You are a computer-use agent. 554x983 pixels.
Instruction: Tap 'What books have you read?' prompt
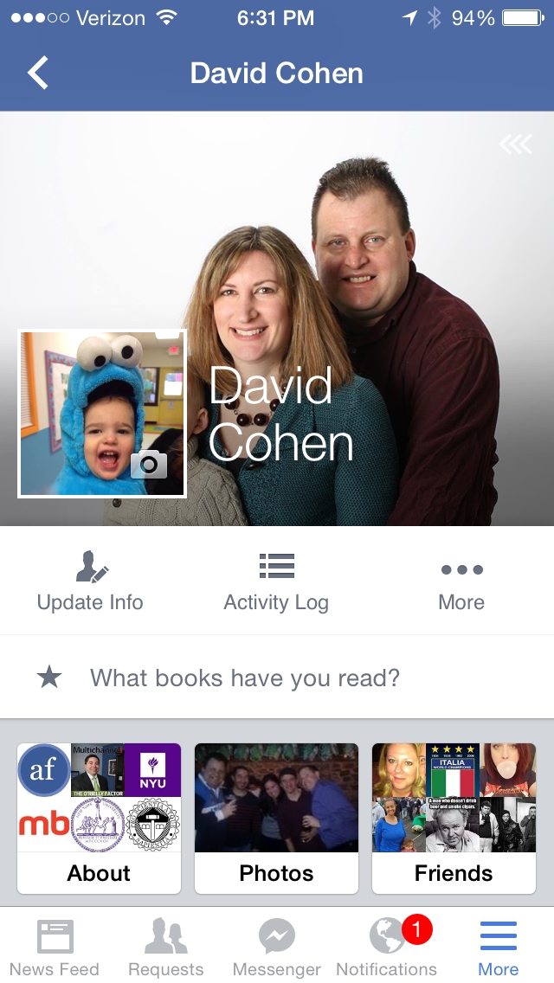pyautogui.click(x=245, y=678)
